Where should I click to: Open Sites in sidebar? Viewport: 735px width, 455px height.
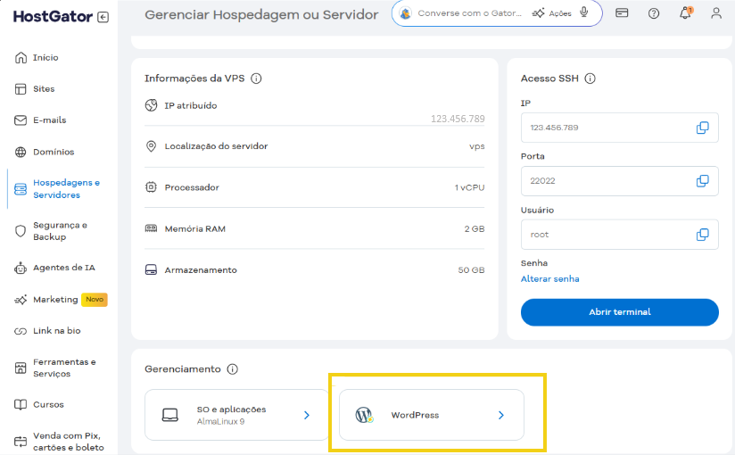click(x=44, y=89)
